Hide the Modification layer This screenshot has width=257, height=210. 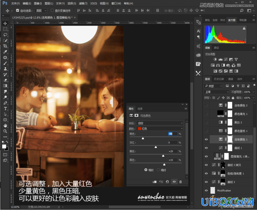206,190
